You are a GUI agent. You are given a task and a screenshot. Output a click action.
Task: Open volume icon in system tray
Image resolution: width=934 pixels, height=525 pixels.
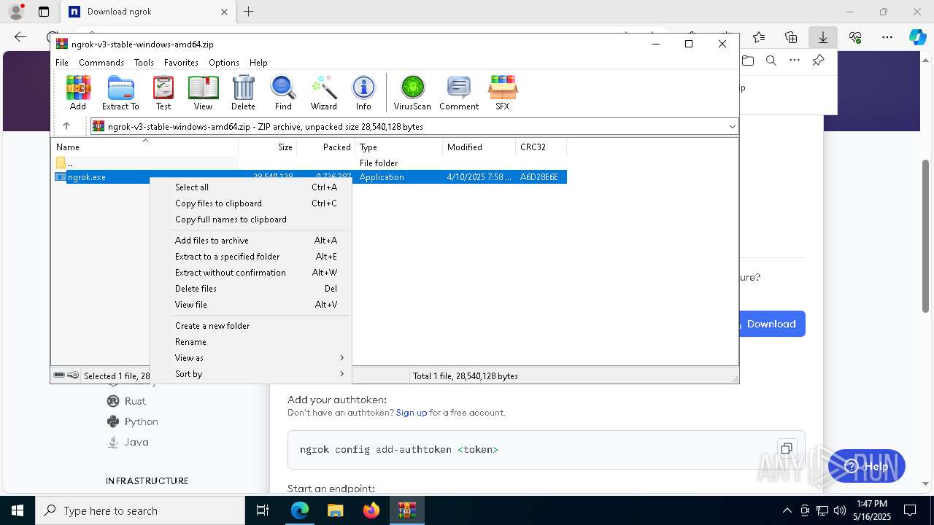pyautogui.click(x=840, y=510)
